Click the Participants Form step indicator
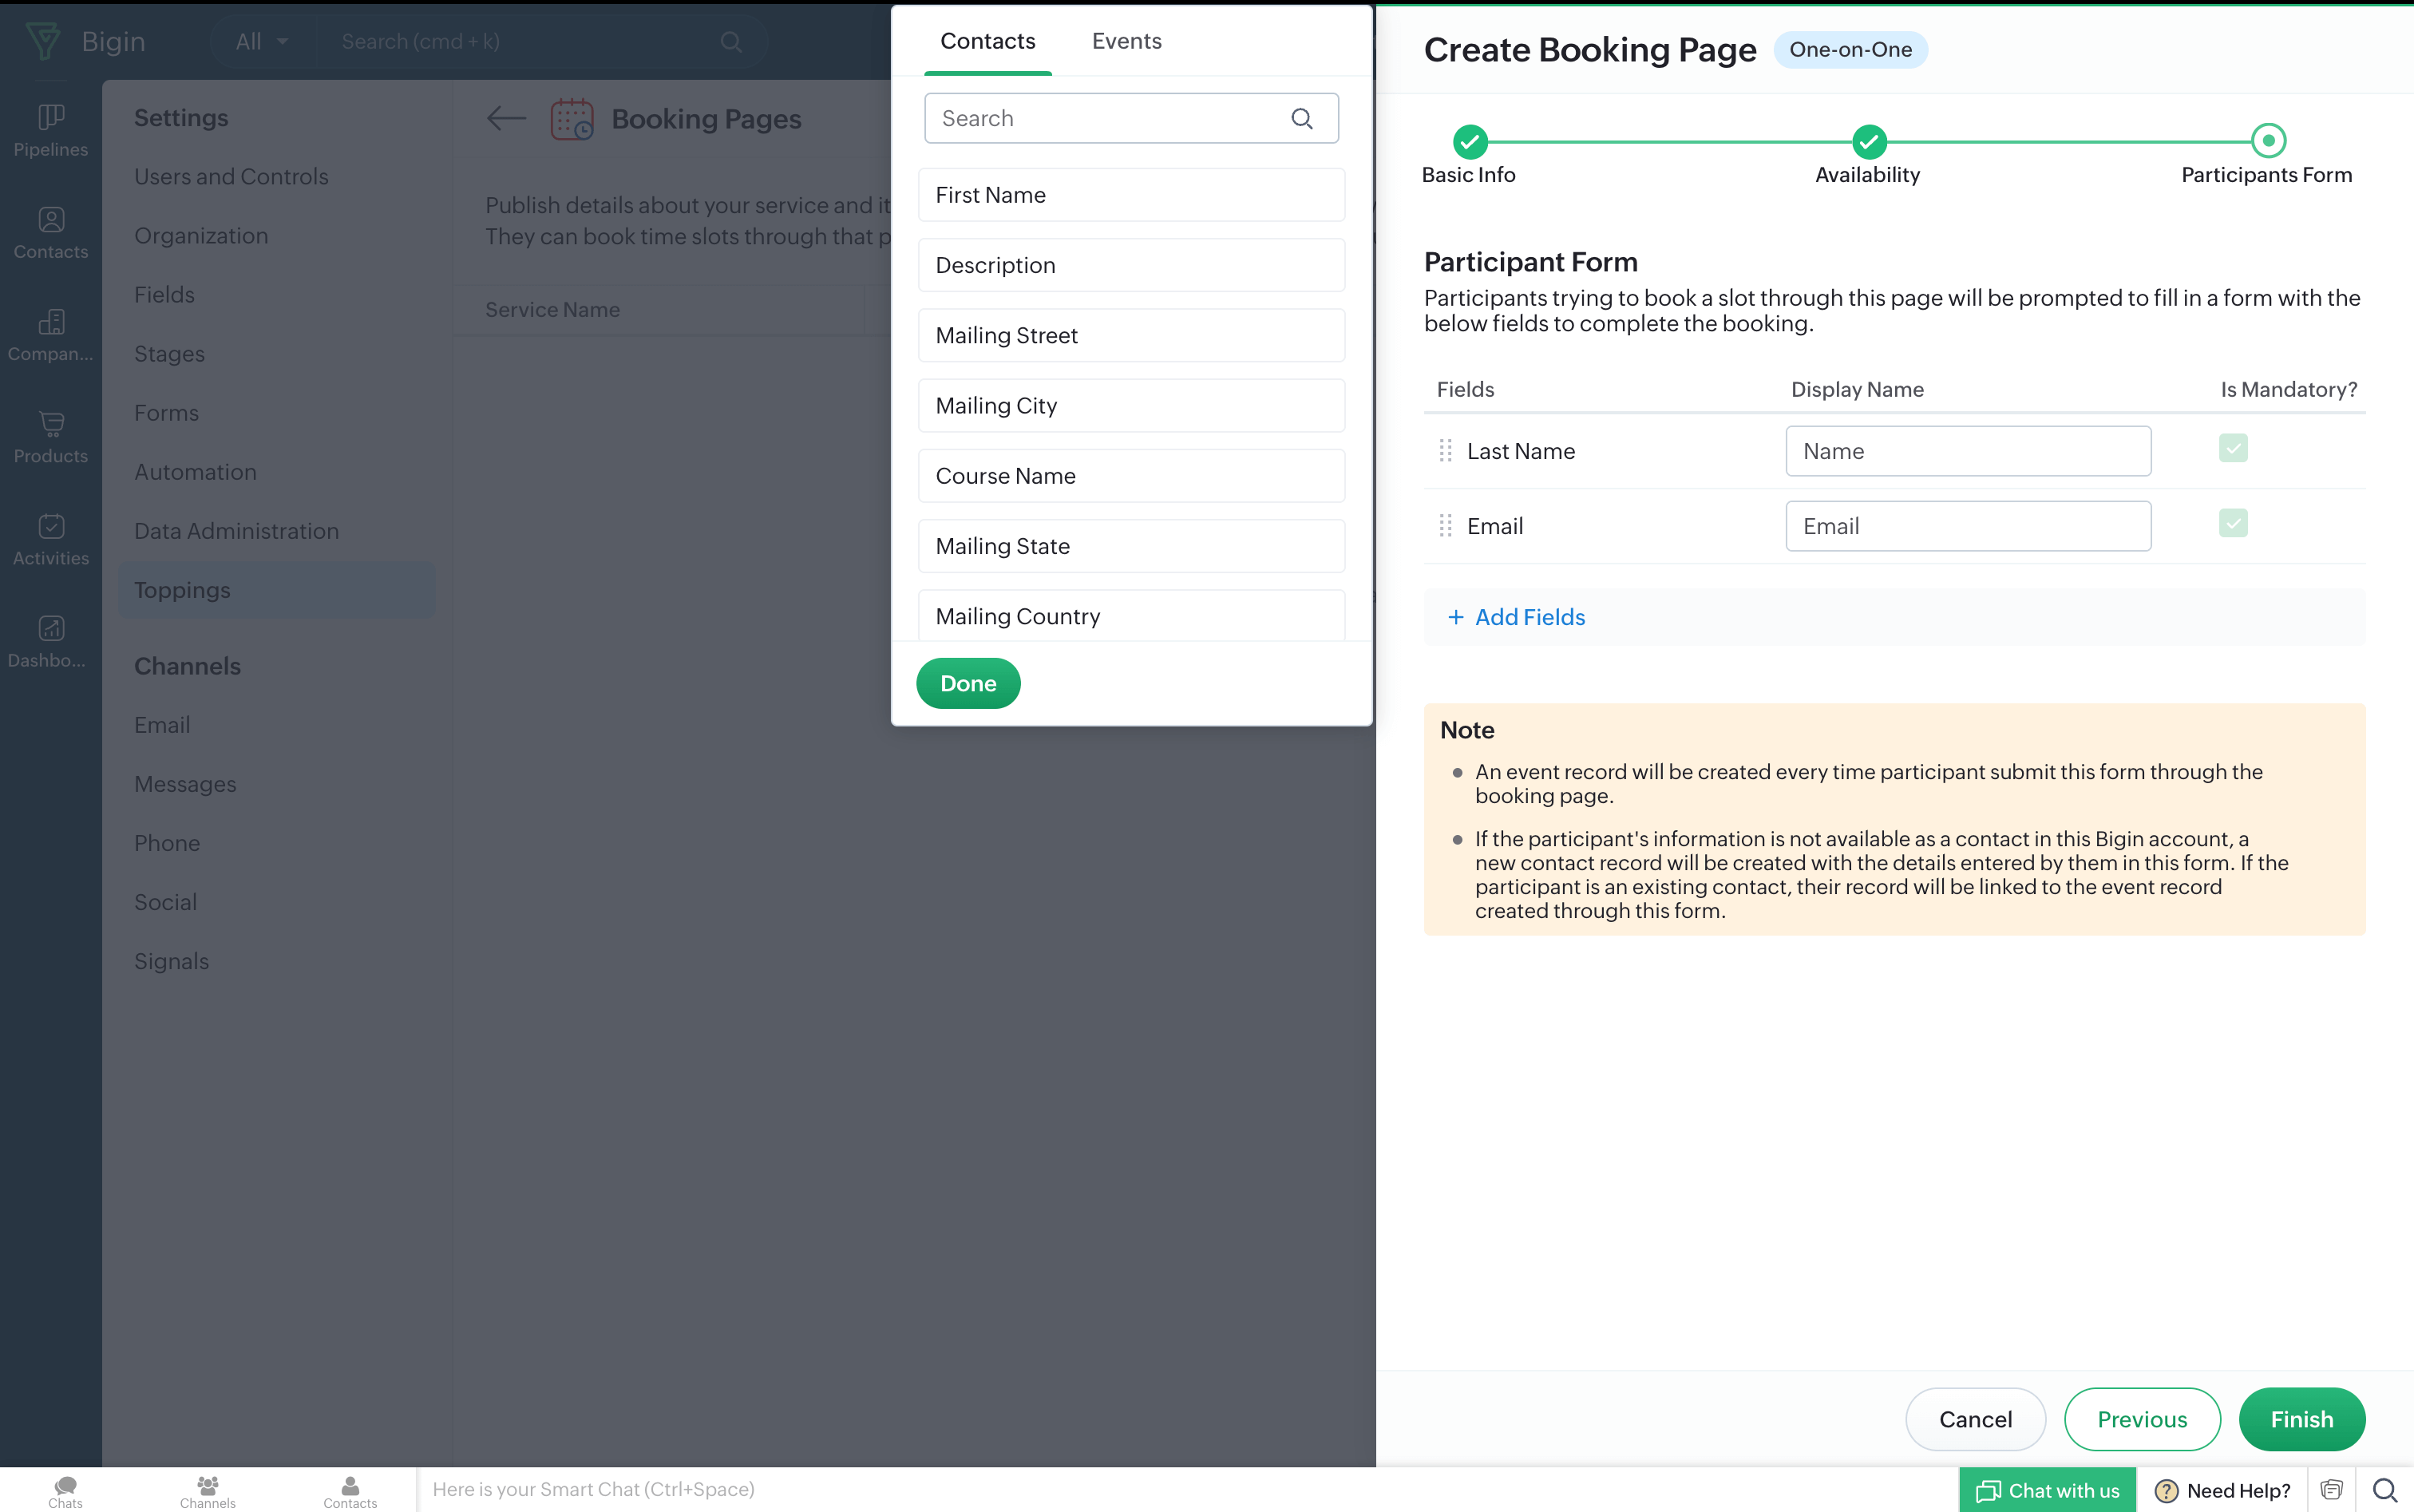Viewport: 2414px width, 1512px height. point(2268,141)
